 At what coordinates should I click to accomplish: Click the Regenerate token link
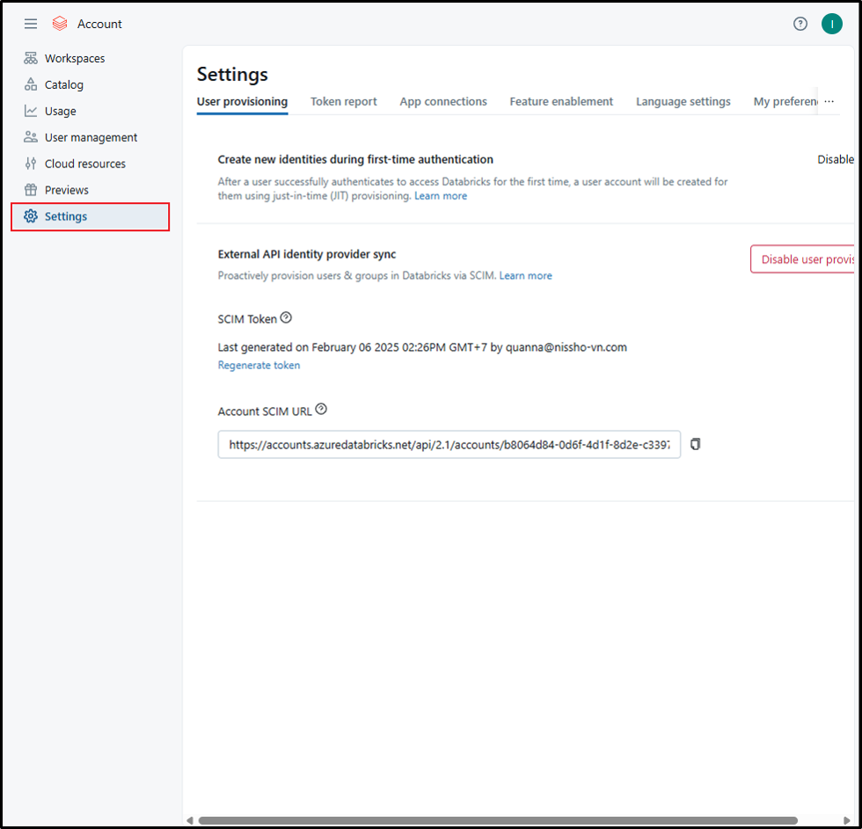[259, 366]
